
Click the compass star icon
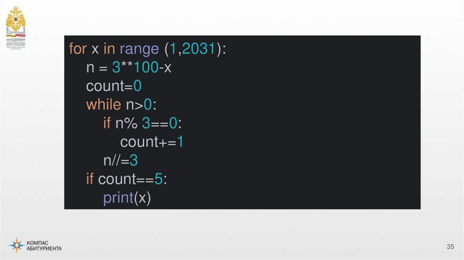pyautogui.click(x=16, y=245)
